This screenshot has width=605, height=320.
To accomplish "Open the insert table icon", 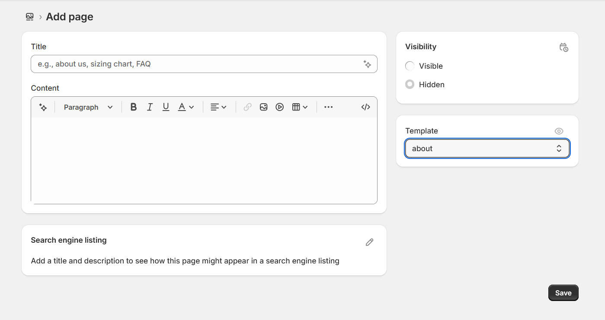I will [297, 107].
